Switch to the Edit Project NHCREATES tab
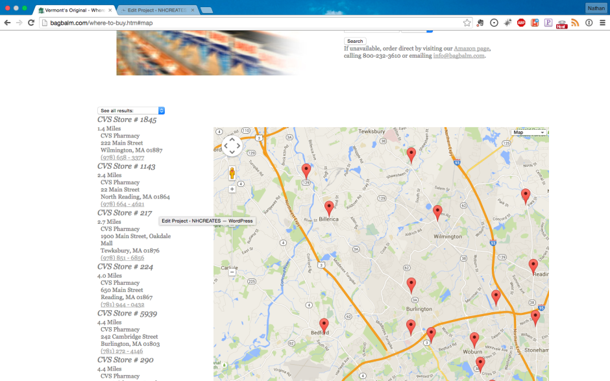 [157, 10]
